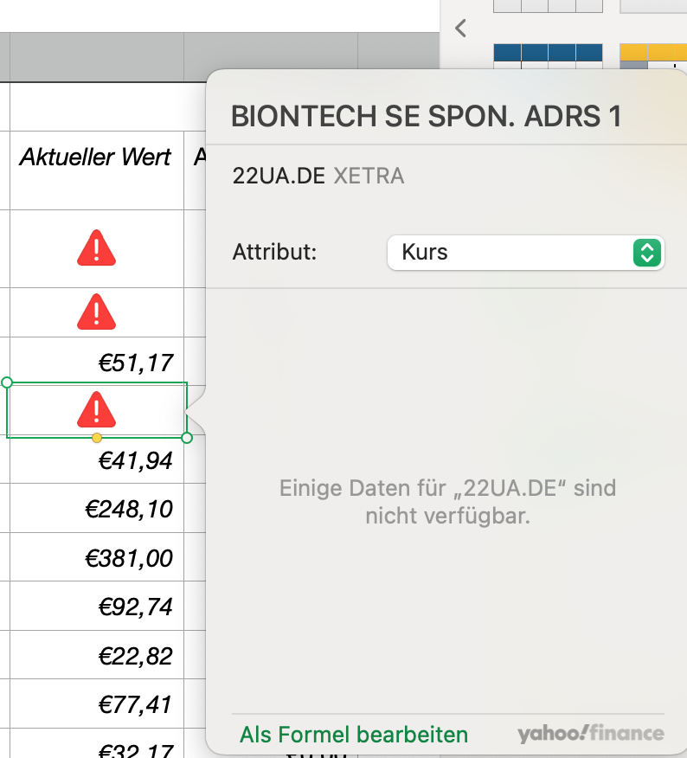Click the Yahoo Finance logo
The image size is (687, 758).
coord(591,734)
